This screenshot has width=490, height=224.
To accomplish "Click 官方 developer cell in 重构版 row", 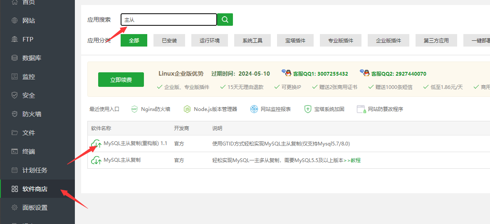I will tap(179, 144).
